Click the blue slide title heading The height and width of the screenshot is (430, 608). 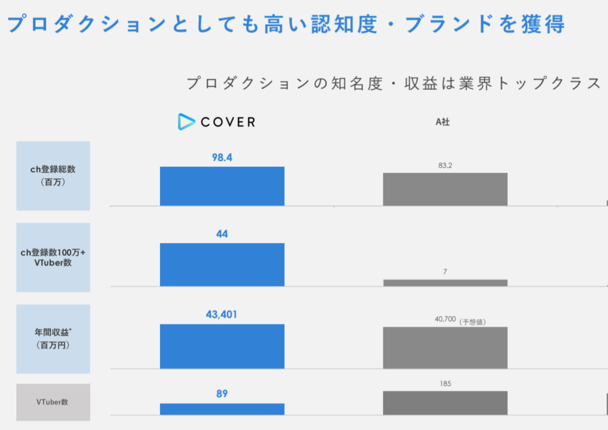tap(286, 24)
